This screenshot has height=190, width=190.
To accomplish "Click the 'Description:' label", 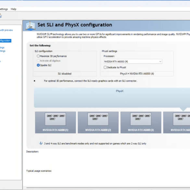I will click(32, 152).
